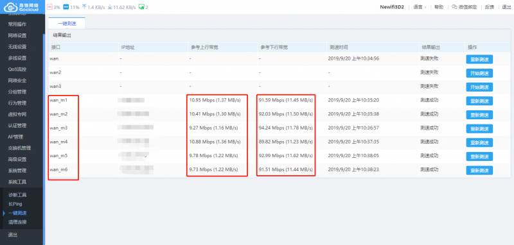Viewport: 514px width, 245px height.
Task: Click the 94.24 Mbps (11.78 MB/s) cell
Action: pyautogui.click(x=285, y=128)
